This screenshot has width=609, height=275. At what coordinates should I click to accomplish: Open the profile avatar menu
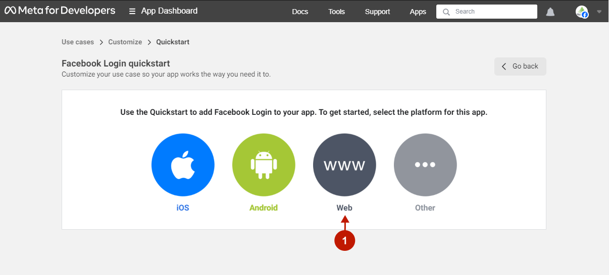(582, 12)
